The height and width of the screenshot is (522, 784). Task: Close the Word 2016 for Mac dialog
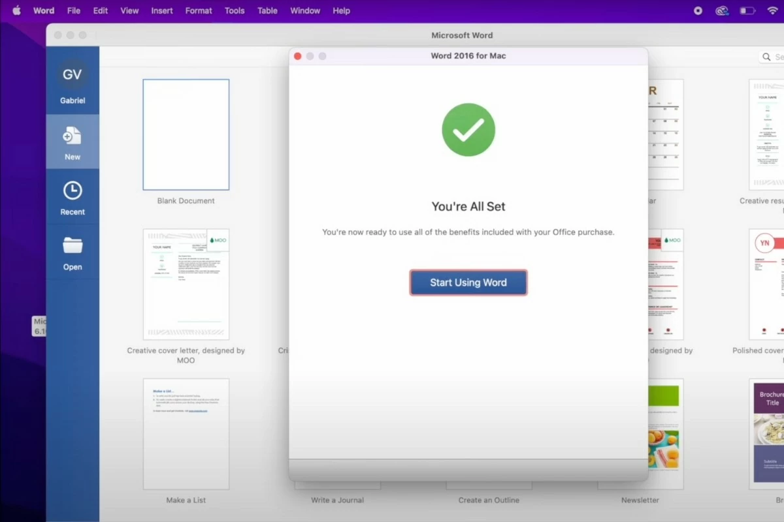point(298,56)
